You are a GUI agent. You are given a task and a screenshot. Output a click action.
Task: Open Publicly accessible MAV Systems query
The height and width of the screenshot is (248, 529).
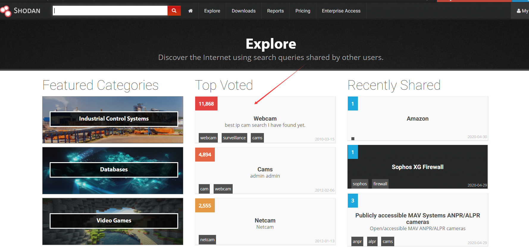point(418,219)
